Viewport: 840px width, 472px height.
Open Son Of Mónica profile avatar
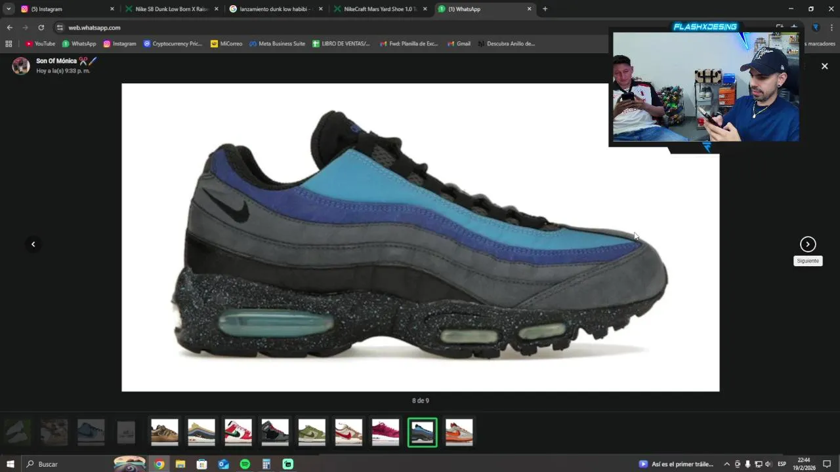tap(21, 66)
